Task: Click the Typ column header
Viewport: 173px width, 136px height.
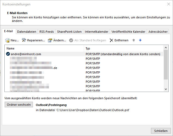Action: tap(123, 48)
